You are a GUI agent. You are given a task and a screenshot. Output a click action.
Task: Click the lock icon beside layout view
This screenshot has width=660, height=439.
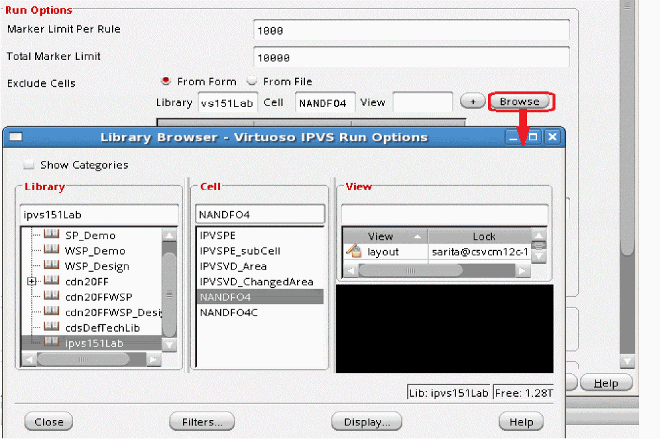354,251
